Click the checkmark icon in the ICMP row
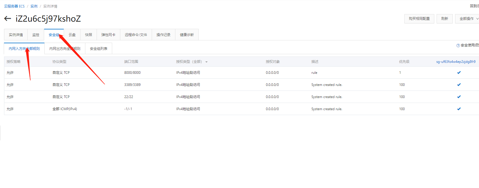This screenshot has width=479, height=188. point(459,109)
